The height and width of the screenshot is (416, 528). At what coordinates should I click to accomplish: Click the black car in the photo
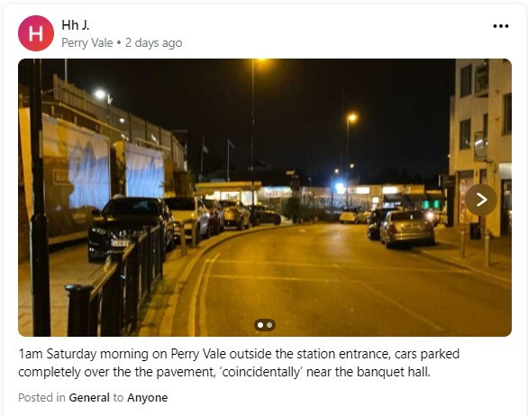pos(131,226)
